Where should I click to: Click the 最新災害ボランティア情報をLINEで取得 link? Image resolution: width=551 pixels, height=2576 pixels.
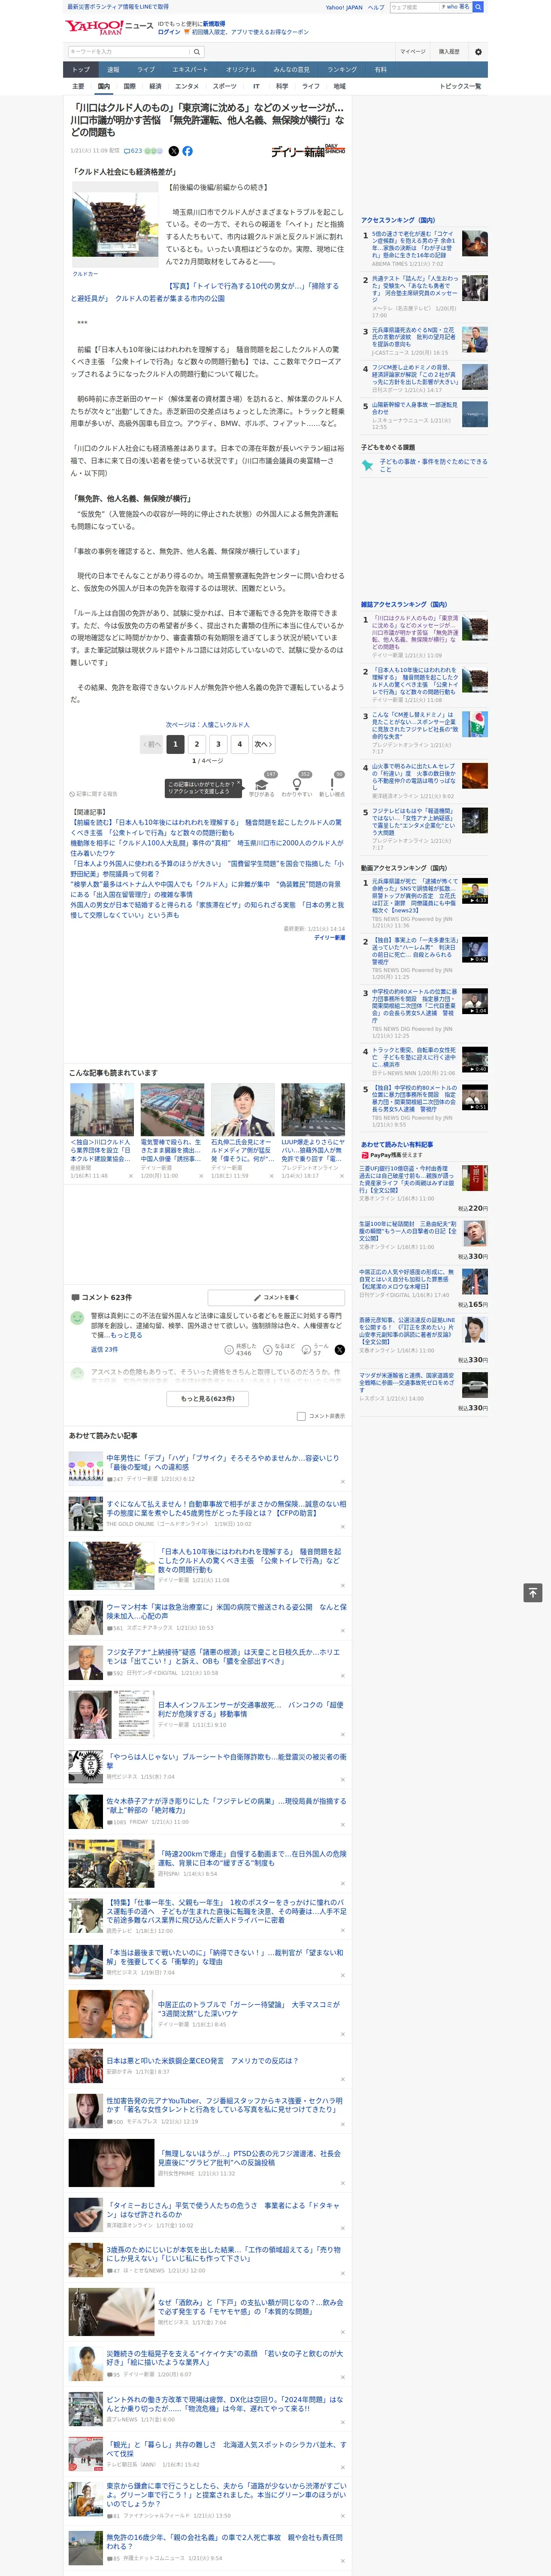(118, 7)
